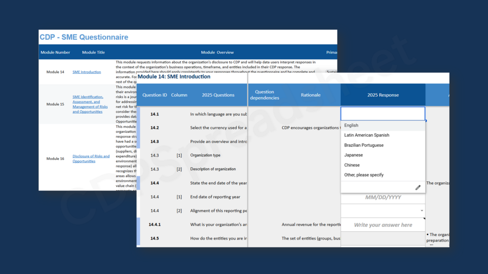
Task: Click the 14.5 empty response cell
Action: (383, 239)
